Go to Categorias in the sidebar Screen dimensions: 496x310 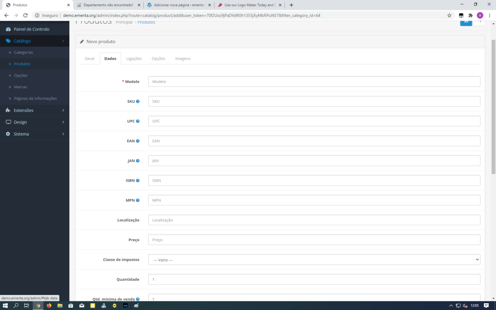[x=23, y=52]
